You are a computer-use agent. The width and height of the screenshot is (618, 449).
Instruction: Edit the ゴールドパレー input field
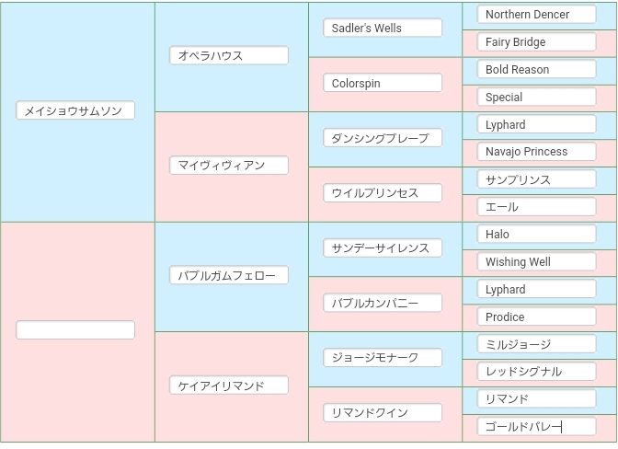click(x=537, y=427)
